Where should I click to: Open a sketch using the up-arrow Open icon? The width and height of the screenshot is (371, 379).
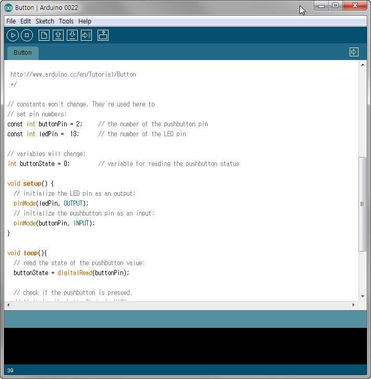coord(58,35)
